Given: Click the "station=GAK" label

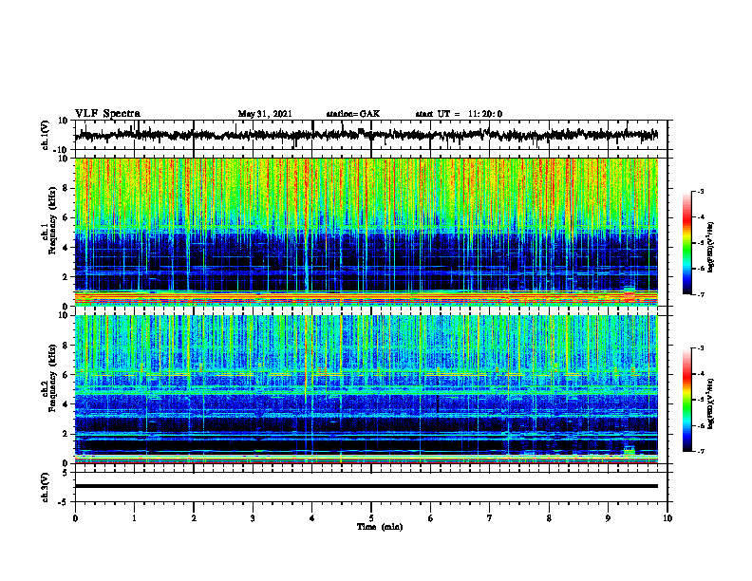Looking at the screenshot, I should [x=353, y=114].
